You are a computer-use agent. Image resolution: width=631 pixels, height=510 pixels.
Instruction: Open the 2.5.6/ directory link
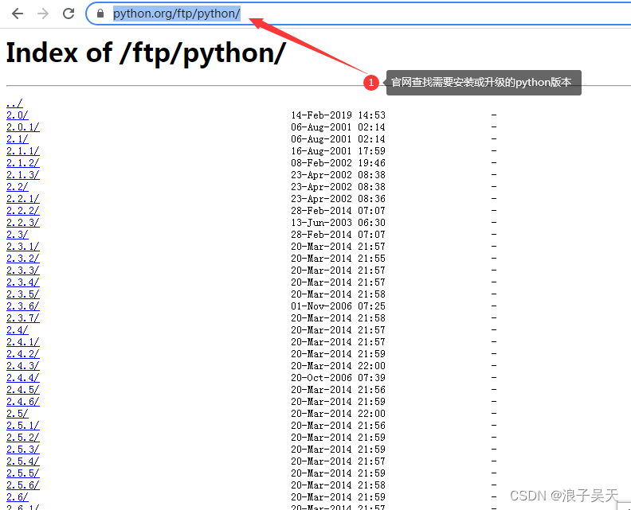[23, 485]
